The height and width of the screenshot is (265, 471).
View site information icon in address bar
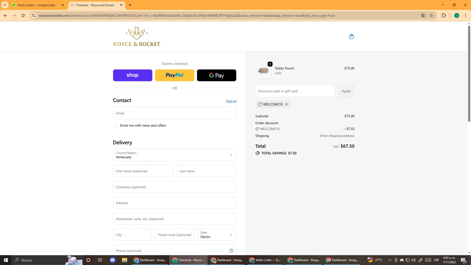tap(34, 15)
